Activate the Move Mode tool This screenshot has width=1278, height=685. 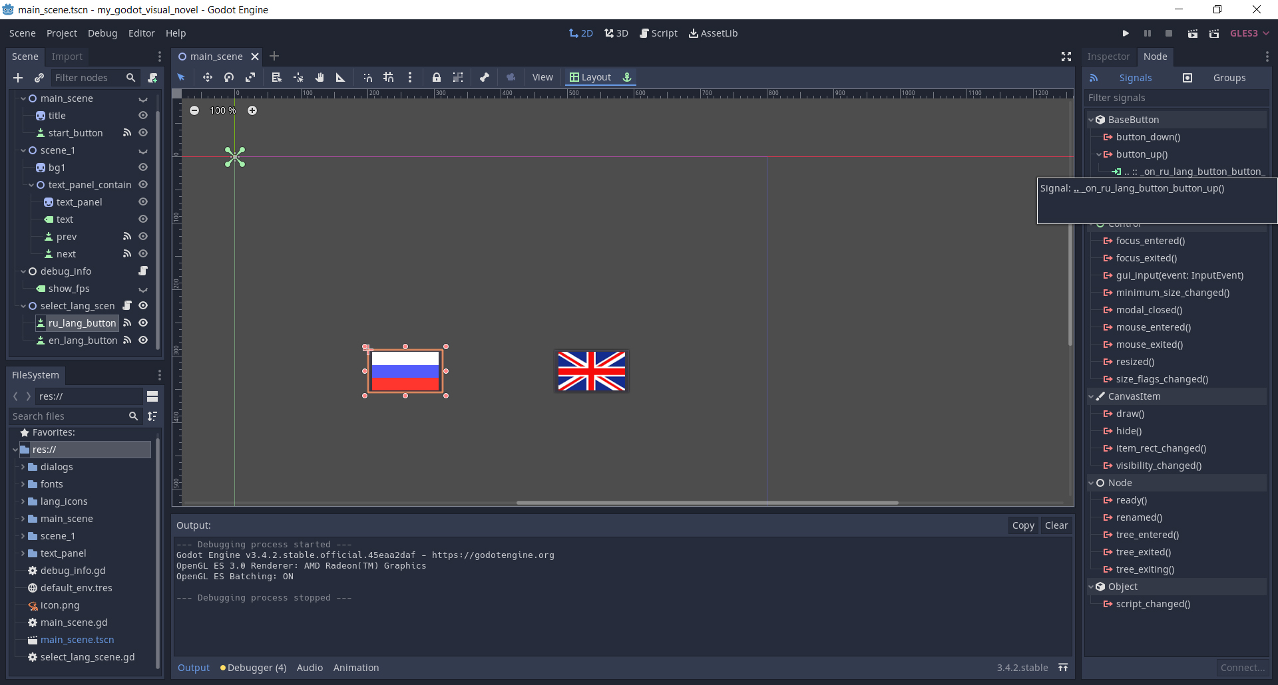tap(208, 77)
